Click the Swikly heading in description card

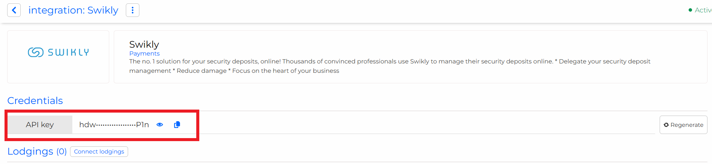[144, 45]
